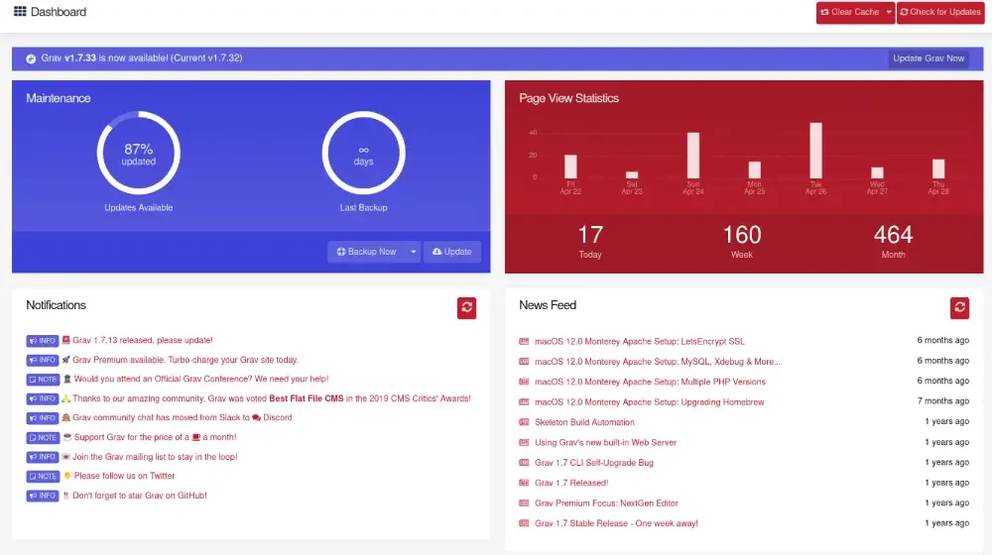Open the Official Grav Conference notification
The height and width of the screenshot is (555, 992).
click(201, 379)
